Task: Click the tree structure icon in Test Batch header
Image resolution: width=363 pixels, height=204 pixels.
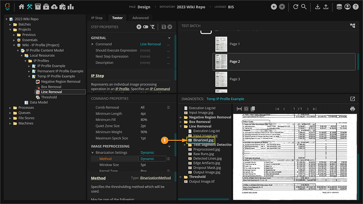Action: [352, 26]
